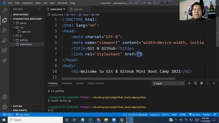Open the Search view in activity bar
The image size is (219, 123).
pos(4,10)
